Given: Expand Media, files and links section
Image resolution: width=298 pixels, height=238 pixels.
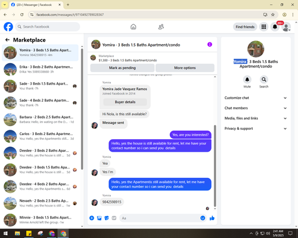Looking at the screenshot, I should 256,118.
